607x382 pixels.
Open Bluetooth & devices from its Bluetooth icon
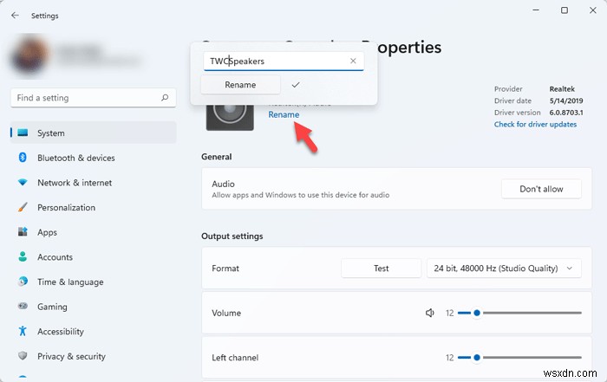tap(23, 158)
